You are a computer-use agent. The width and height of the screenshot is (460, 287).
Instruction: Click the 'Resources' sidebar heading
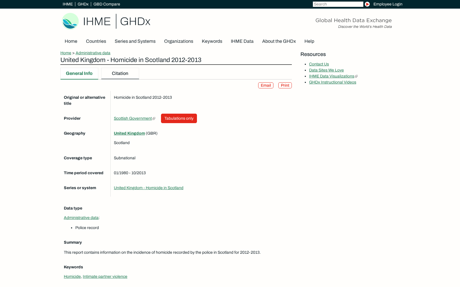pos(313,54)
